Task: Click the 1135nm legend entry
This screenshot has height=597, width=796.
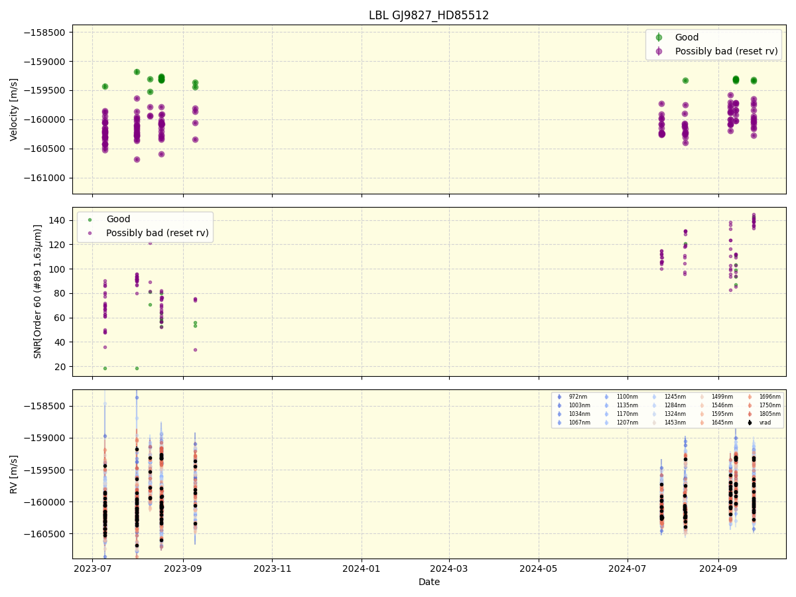Action: [x=622, y=405]
